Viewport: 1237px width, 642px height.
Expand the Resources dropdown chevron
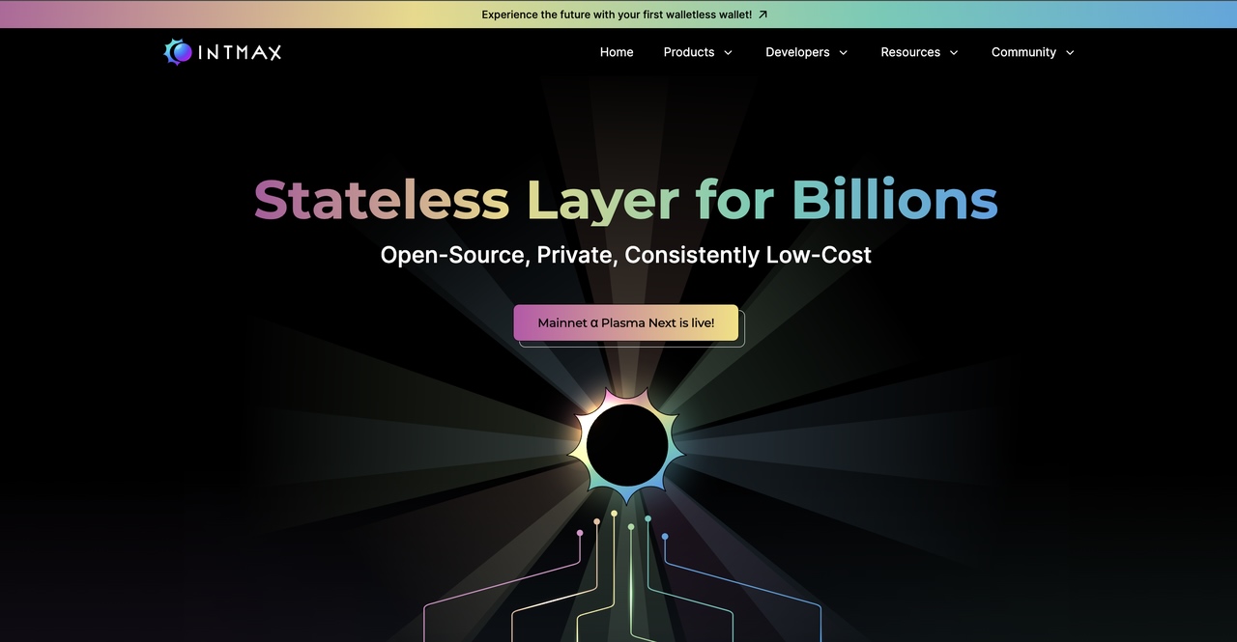(954, 52)
